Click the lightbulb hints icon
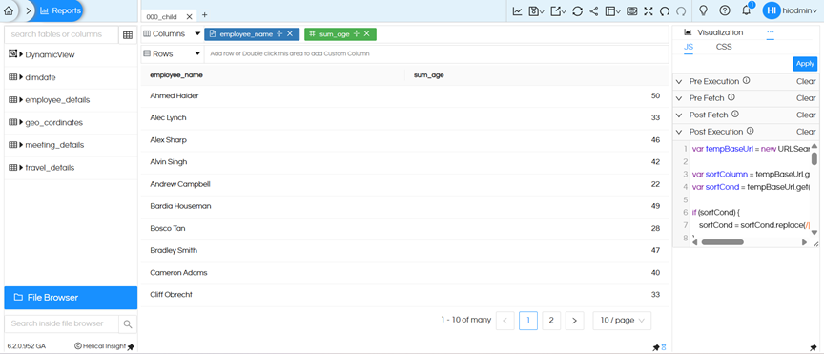Image resolution: width=824 pixels, height=354 pixels. coord(704,10)
